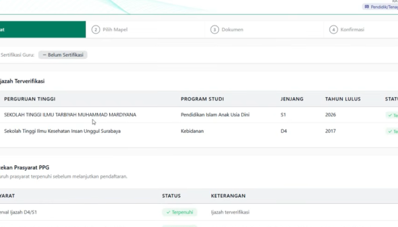
Task: Click the KETERANGAN column header
Action: click(x=228, y=196)
